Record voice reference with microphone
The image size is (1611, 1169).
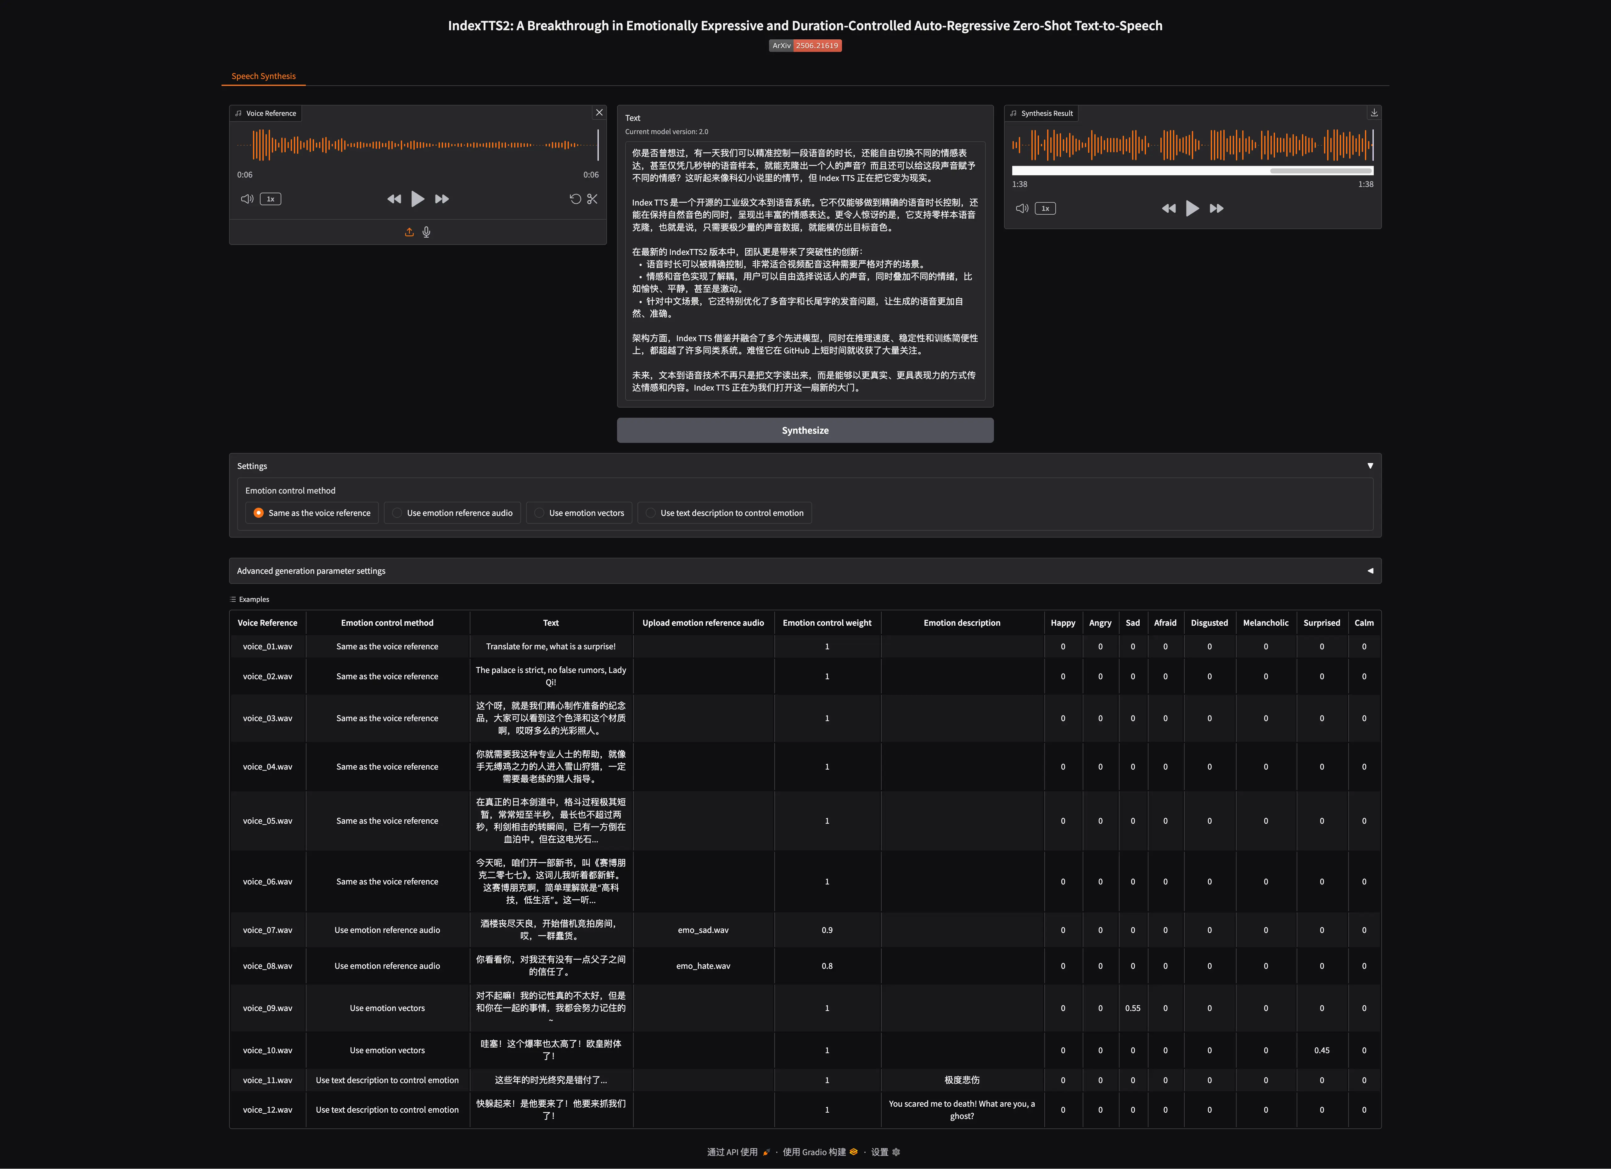point(426,232)
